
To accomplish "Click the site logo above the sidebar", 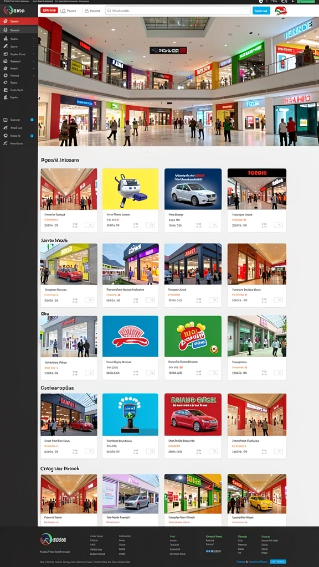I will pos(13,10).
